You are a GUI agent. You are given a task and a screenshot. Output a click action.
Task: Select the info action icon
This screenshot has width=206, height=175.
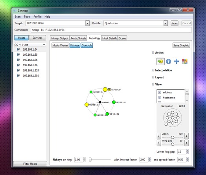pos(168,61)
